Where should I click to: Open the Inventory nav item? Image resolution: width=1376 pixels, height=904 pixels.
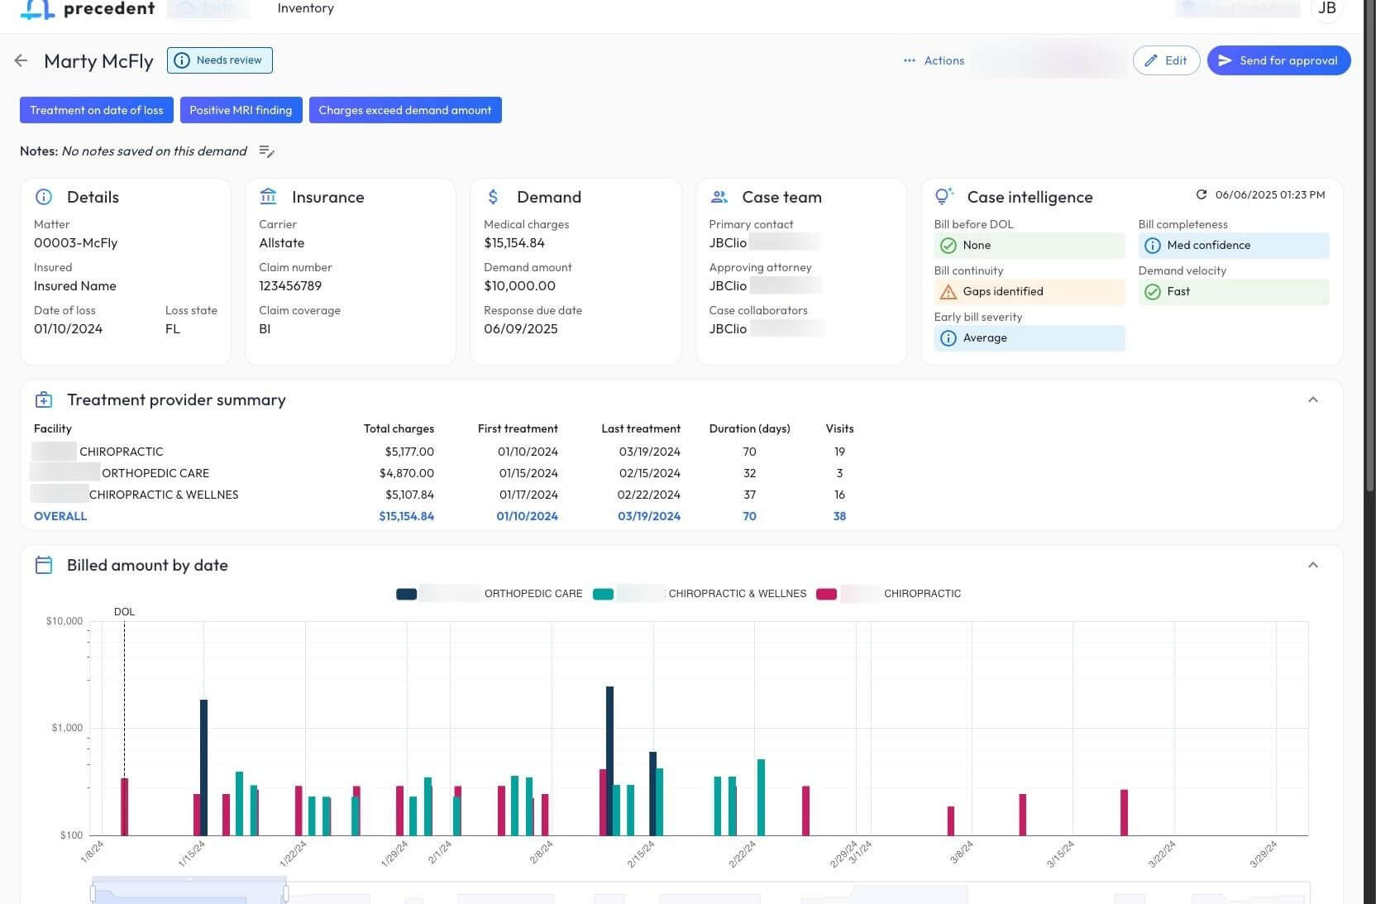tap(305, 8)
